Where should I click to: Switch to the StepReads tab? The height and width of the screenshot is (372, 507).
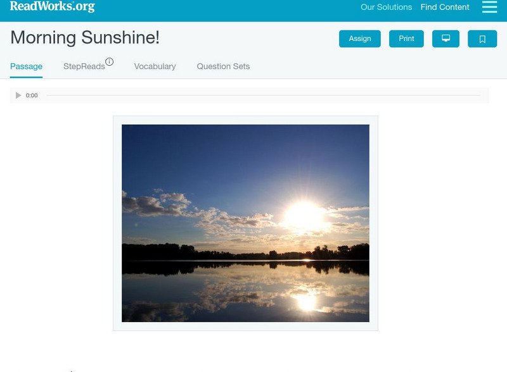click(x=84, y=66)
